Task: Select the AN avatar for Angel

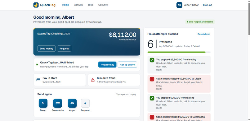Action: [x=72, y=103]
